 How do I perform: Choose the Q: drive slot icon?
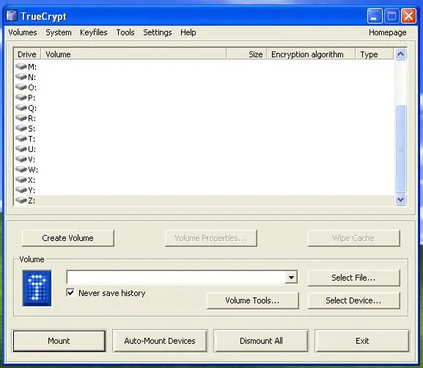pyautogui.click(x=21, y=108)
